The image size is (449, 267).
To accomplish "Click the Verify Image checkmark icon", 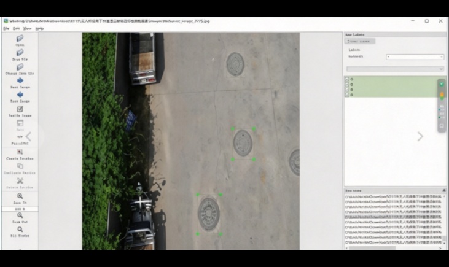I will (x=20, y=109).
